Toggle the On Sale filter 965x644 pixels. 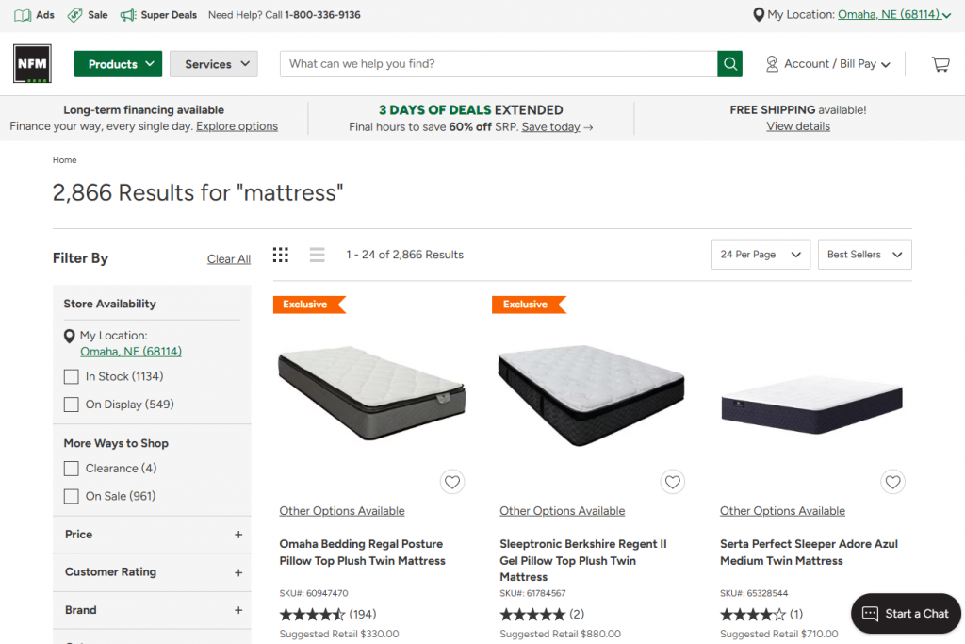[x=72, y=496]
